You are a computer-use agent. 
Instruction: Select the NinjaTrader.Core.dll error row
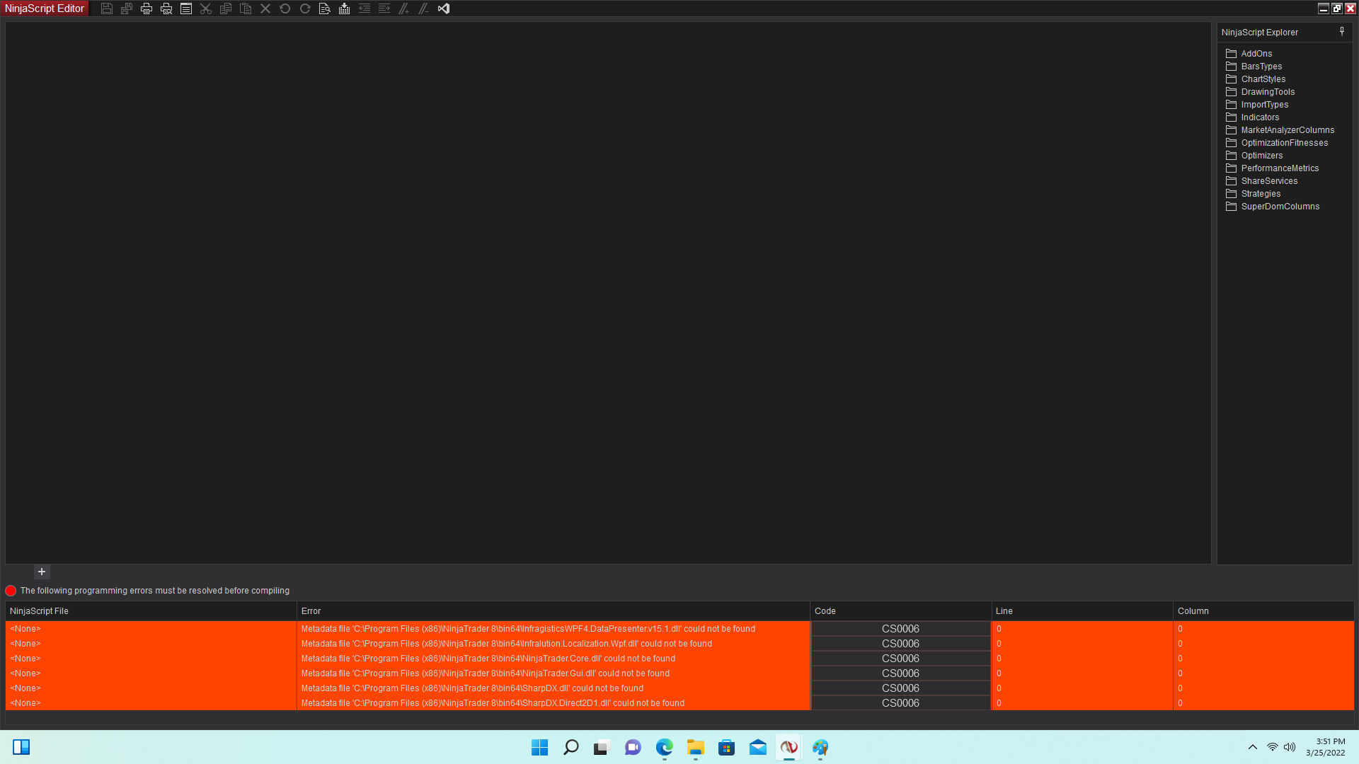[488, 659]
